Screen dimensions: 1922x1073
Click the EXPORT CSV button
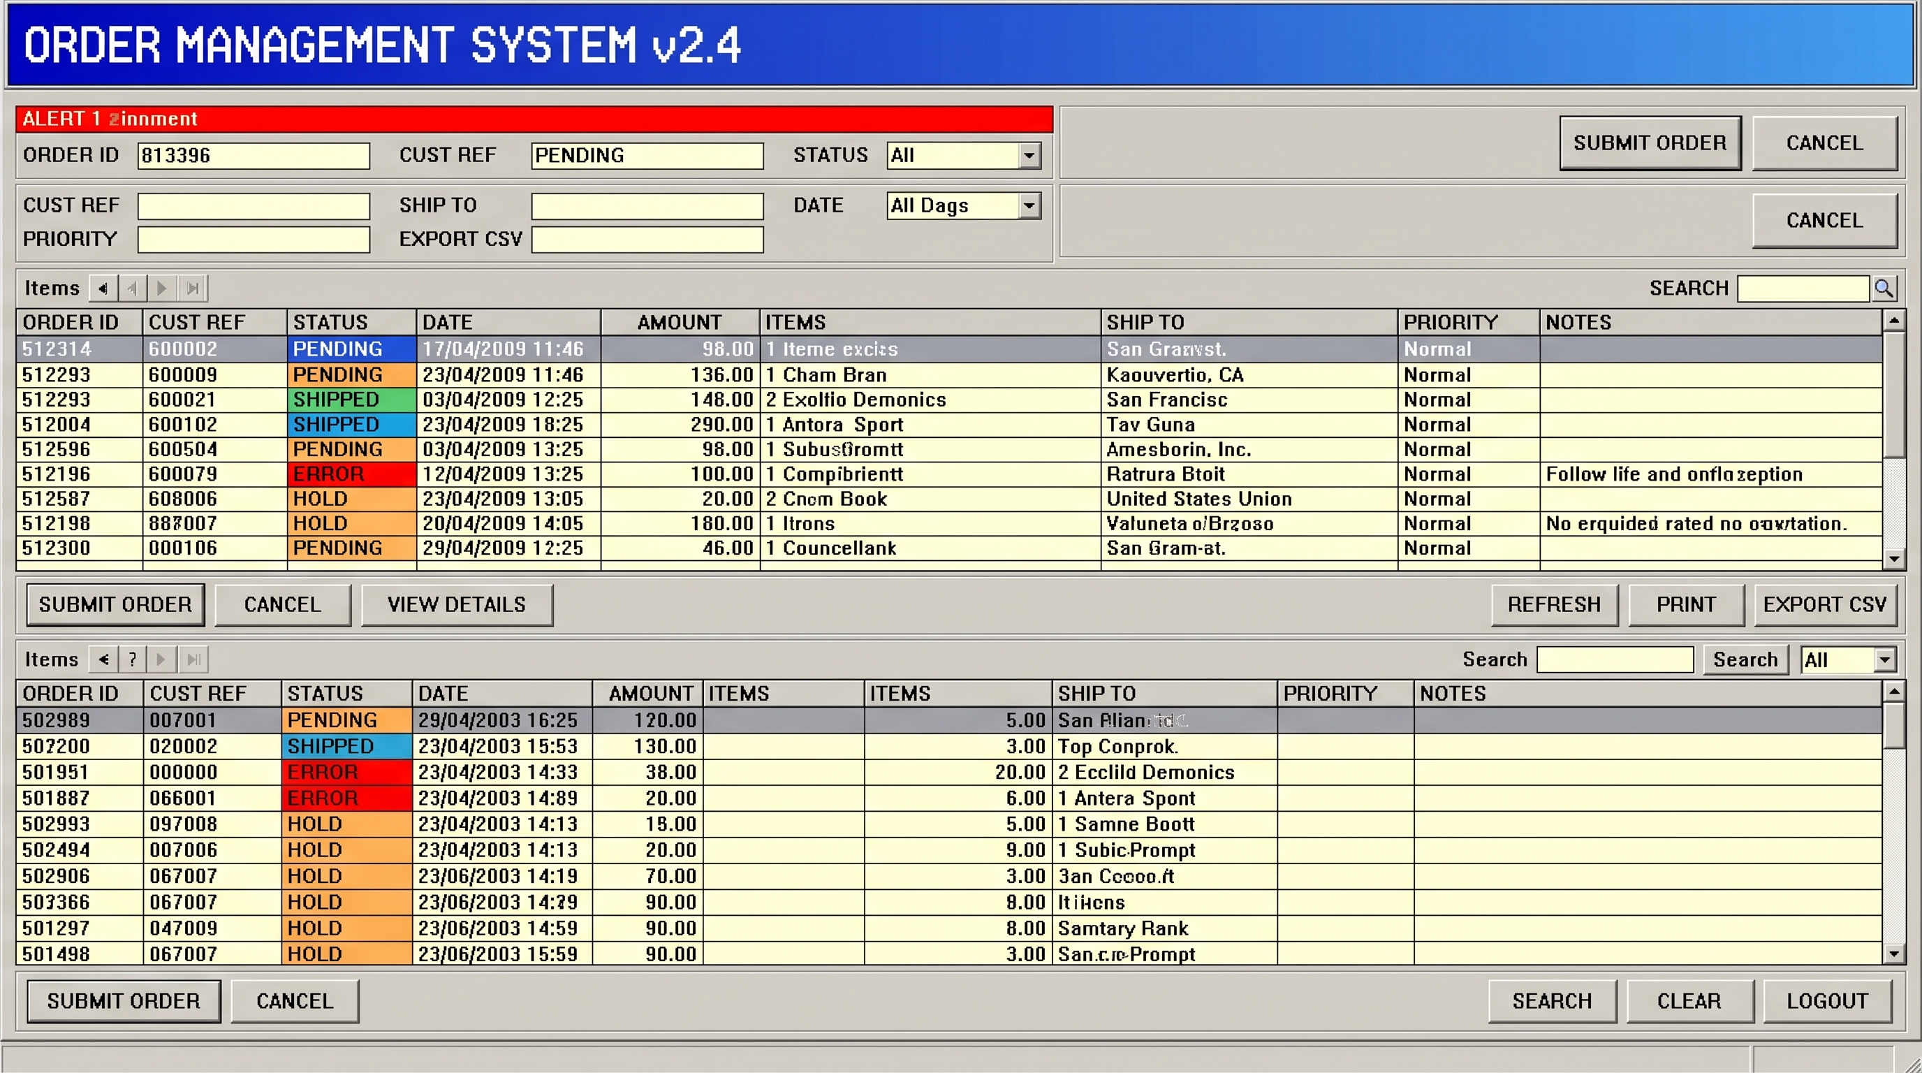pos(1826,604)
